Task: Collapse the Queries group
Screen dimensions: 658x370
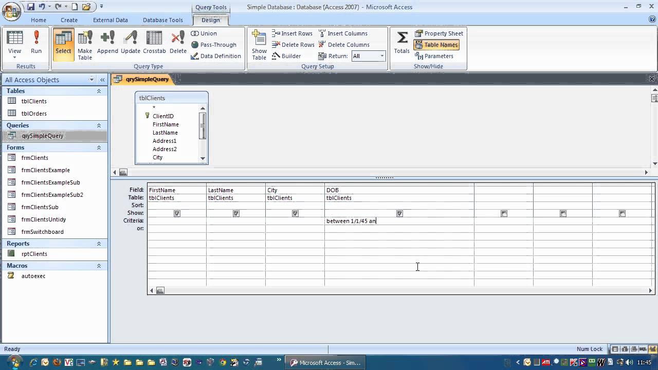Action: click(x=99, y=125)
